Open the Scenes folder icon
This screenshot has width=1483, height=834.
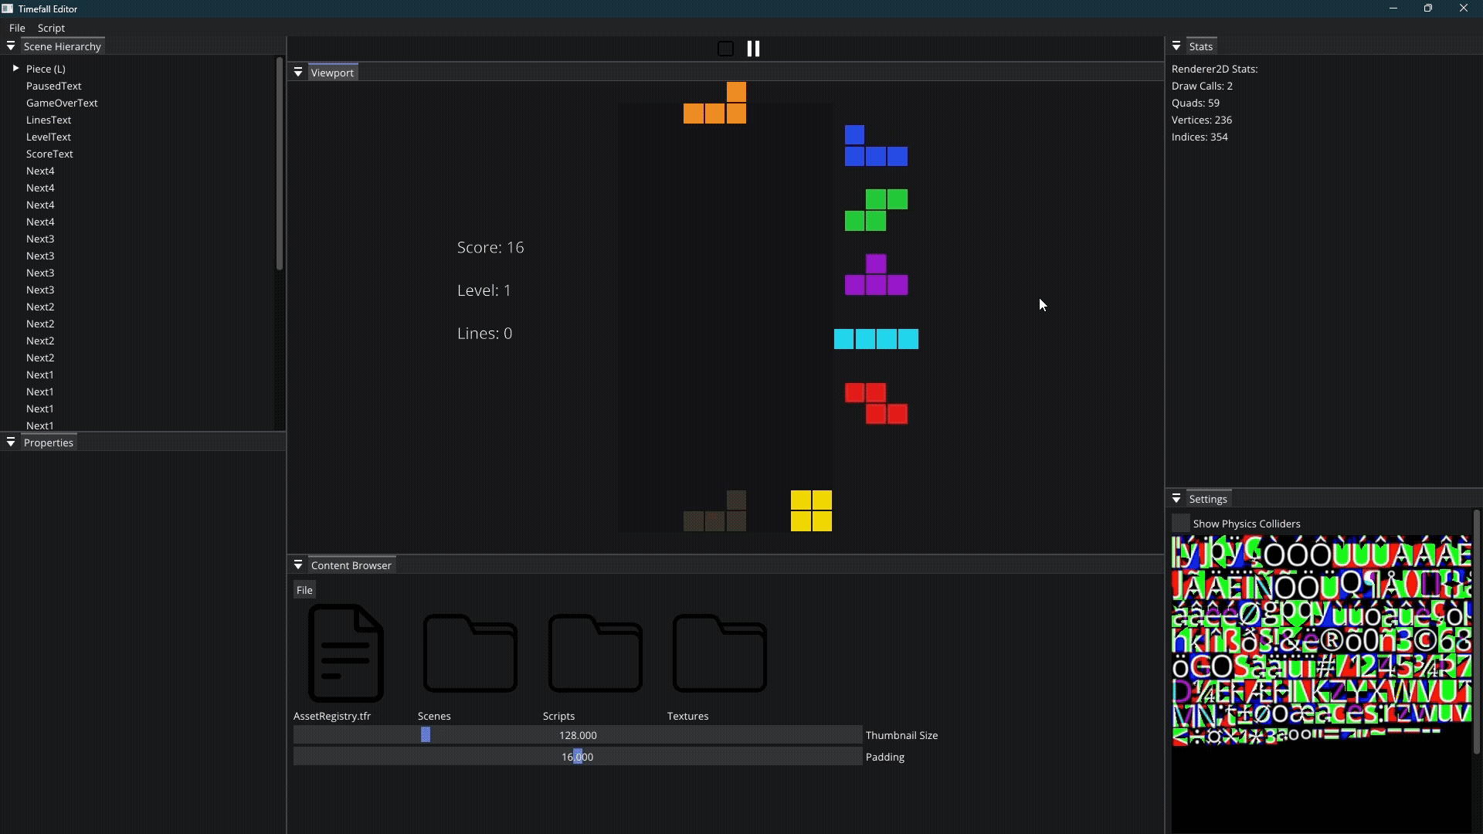(470, 653)
